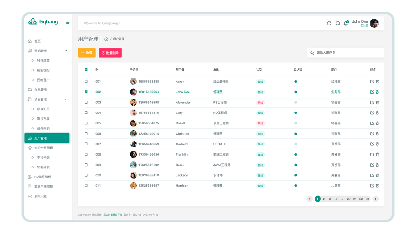Image resolution: width=416 pixels, height=234 pixels.
Task: Delete user Derek's row
Action: (377, 165)
